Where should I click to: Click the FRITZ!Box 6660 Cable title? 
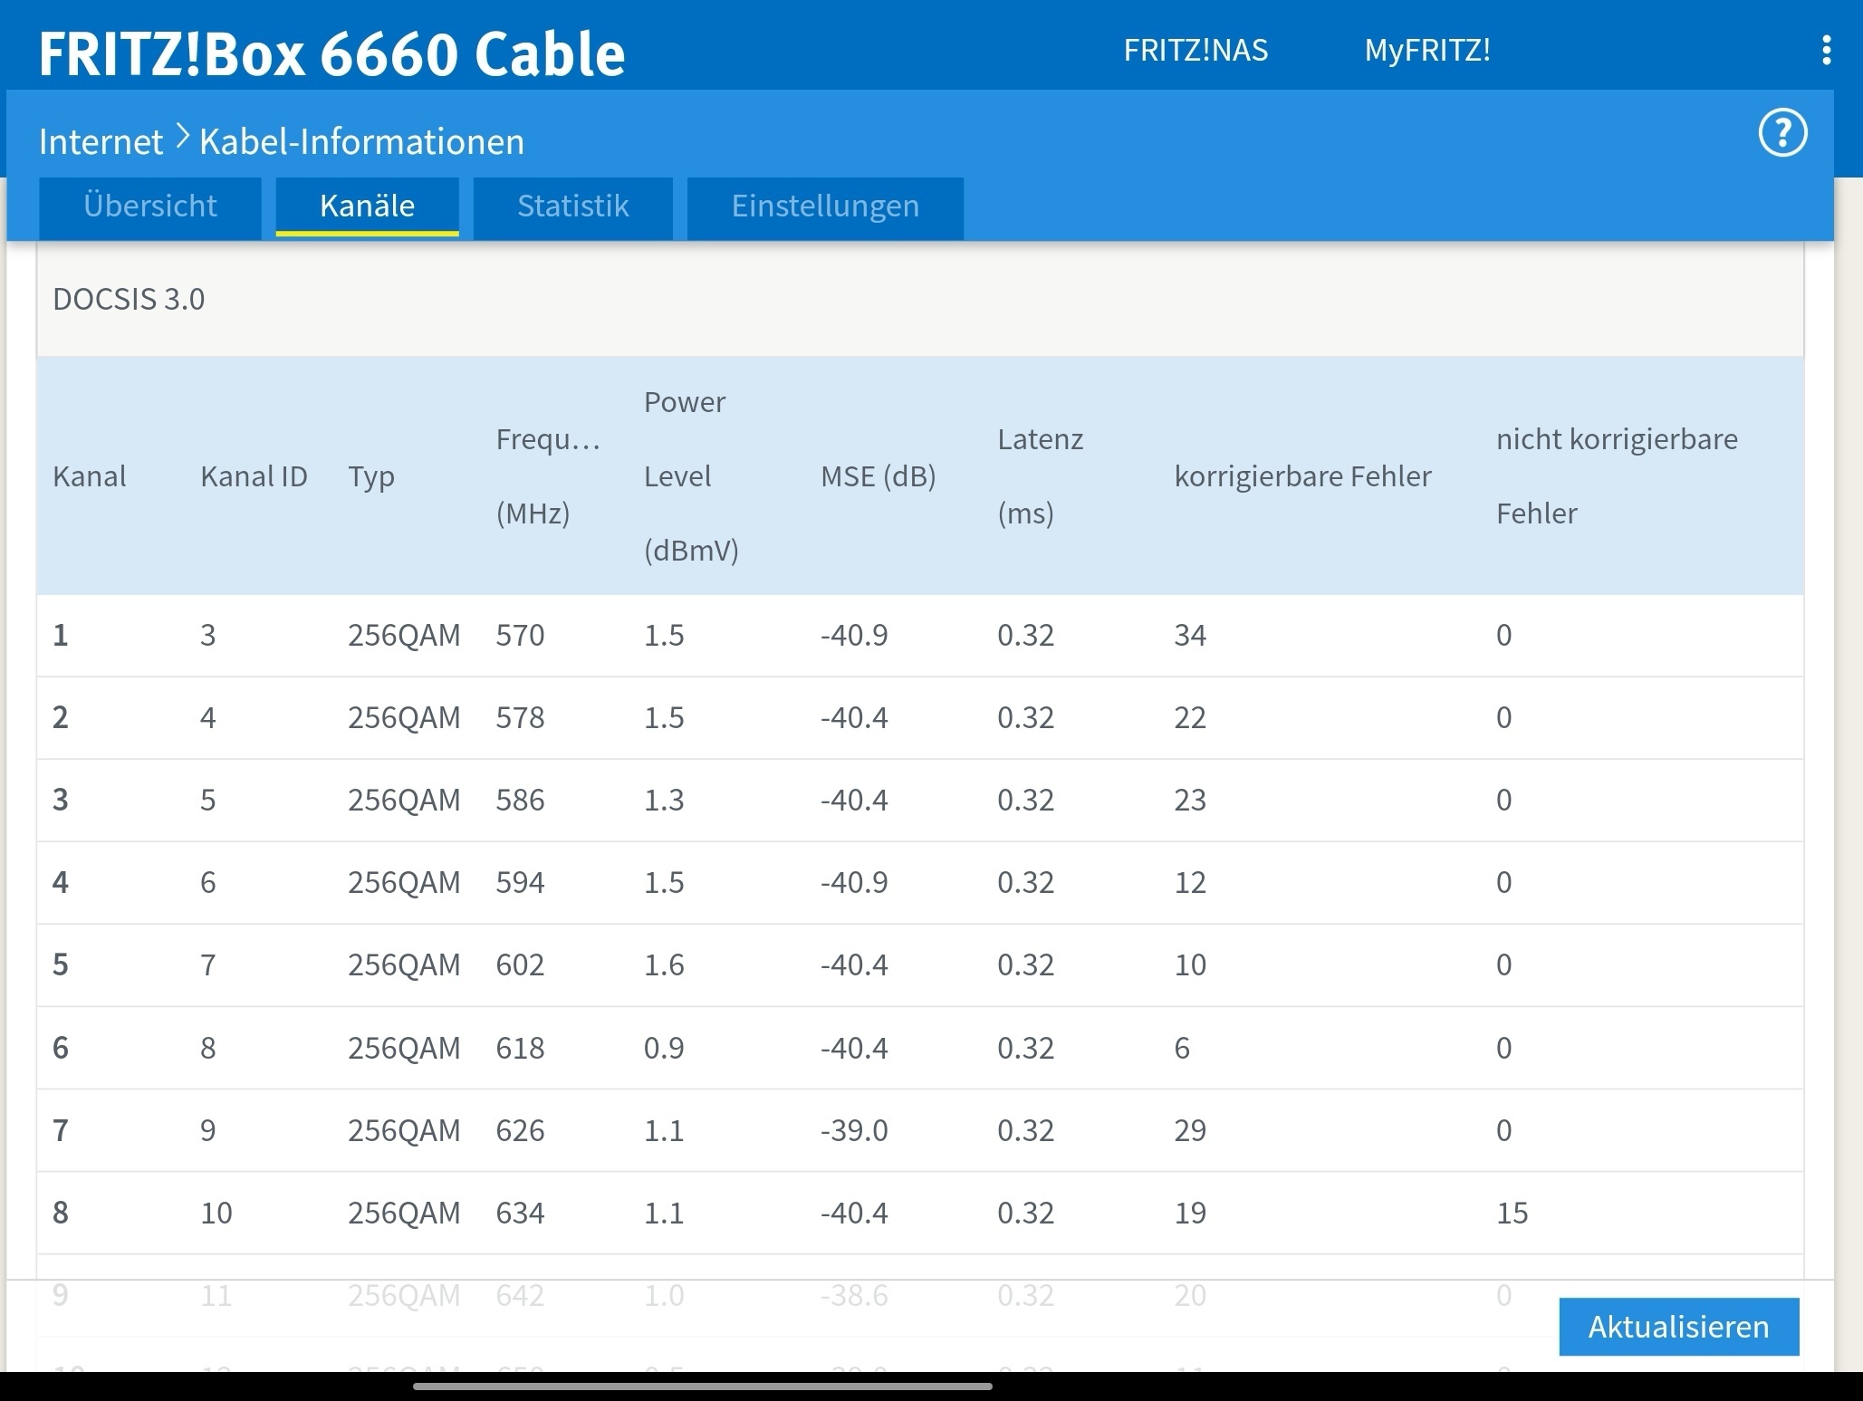click(331, 53)
